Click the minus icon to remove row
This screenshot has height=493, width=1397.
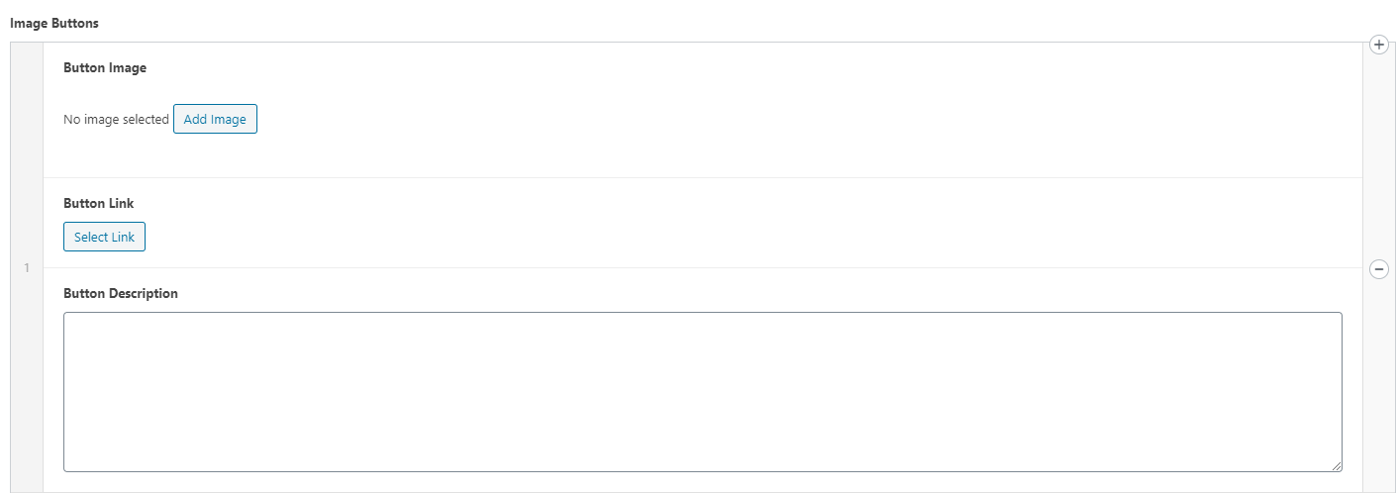pyautogui.click(x=1378, y=268)
